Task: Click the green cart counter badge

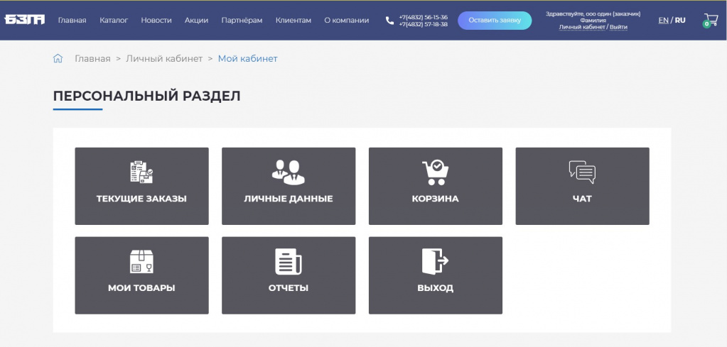Action: pyautogui.click(x=706, y=24)
